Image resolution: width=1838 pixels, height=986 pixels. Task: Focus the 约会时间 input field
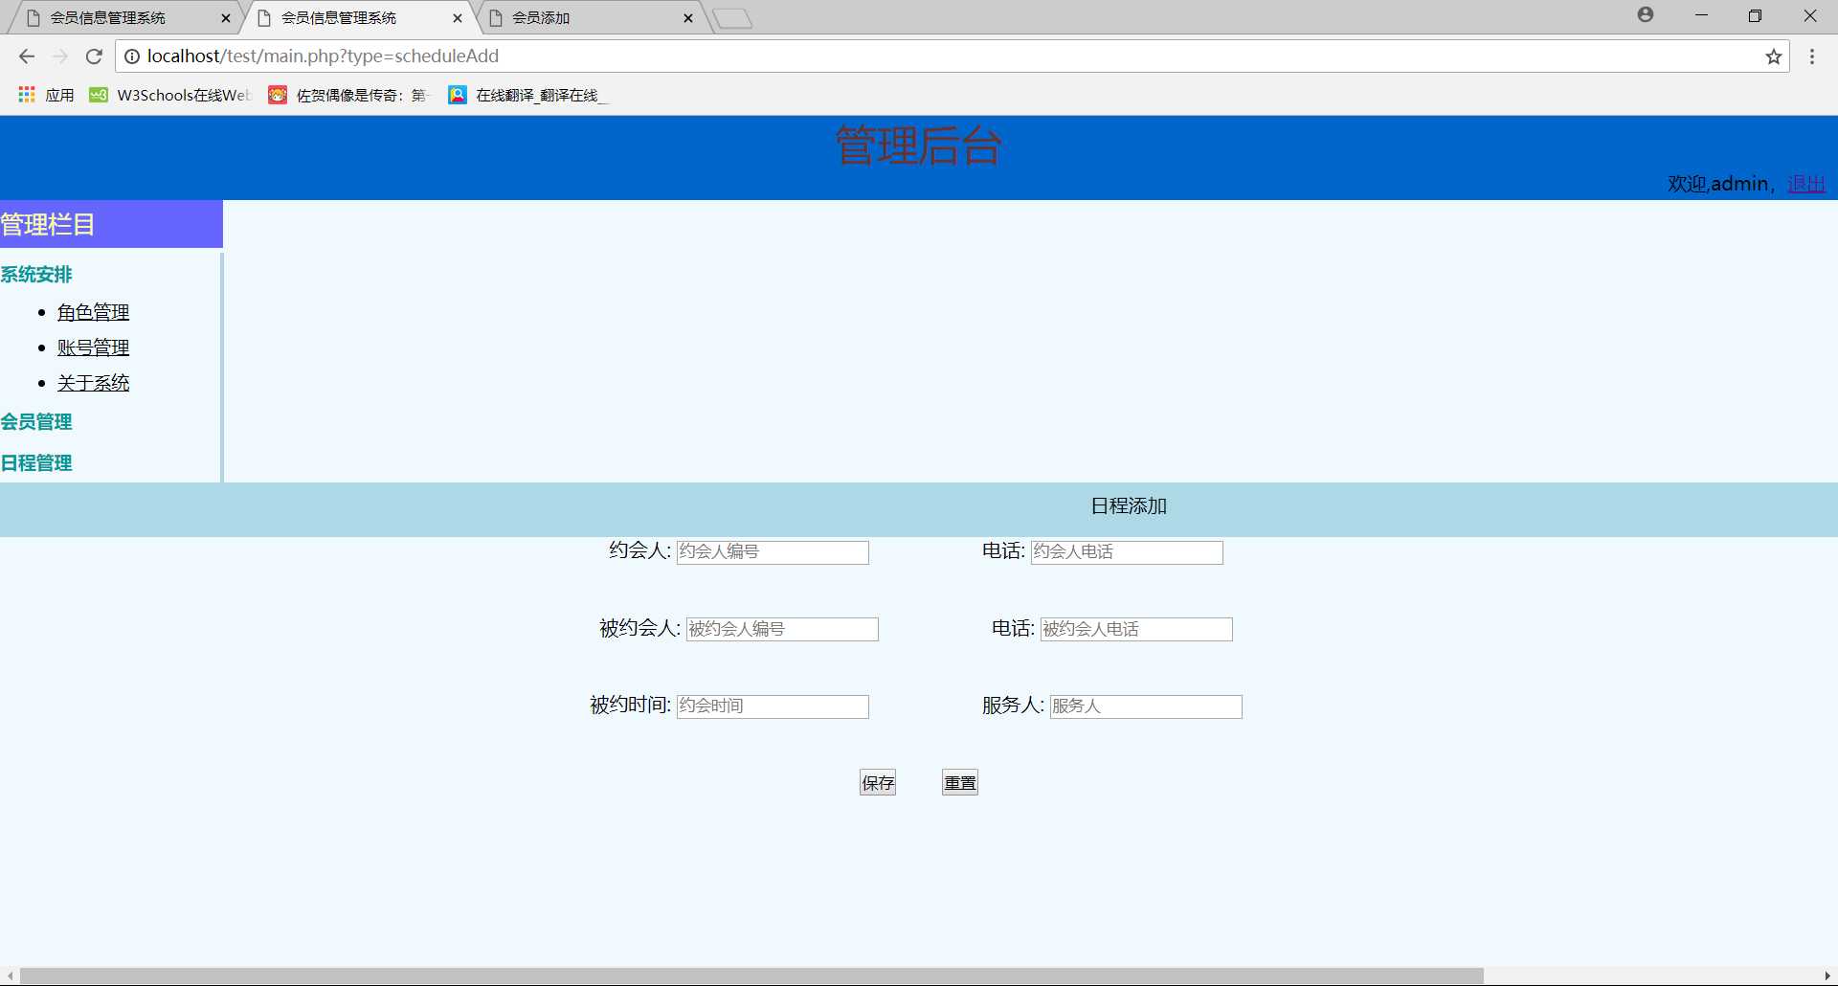tap(773, 706)
